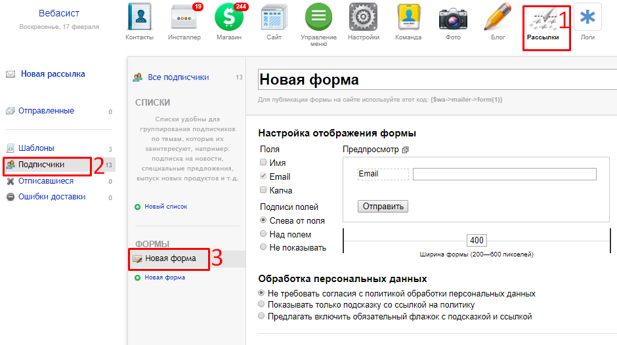Click the external preview icon beside Предпросмотр

(405, 150)
